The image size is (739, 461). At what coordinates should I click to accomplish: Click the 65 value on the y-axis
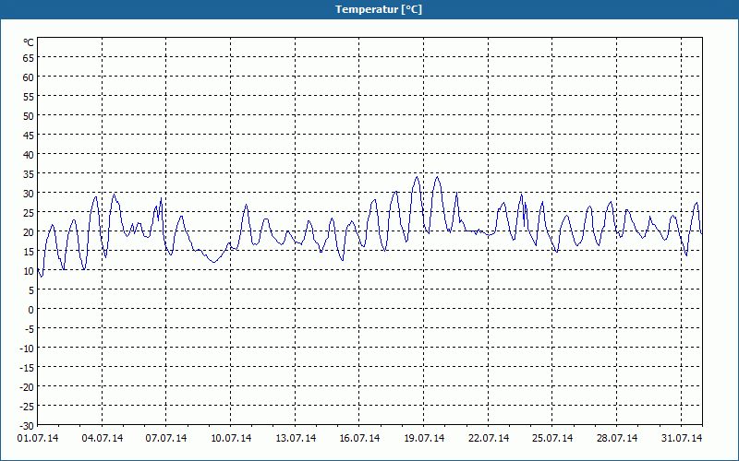tap(28, 58)
